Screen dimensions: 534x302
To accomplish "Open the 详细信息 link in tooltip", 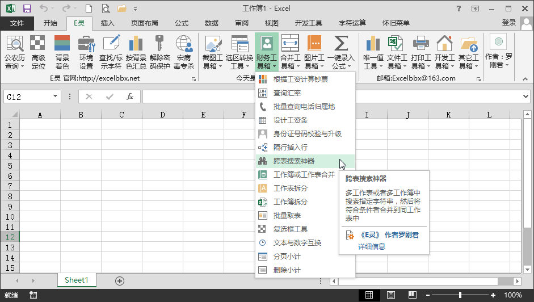I will 372,246.
